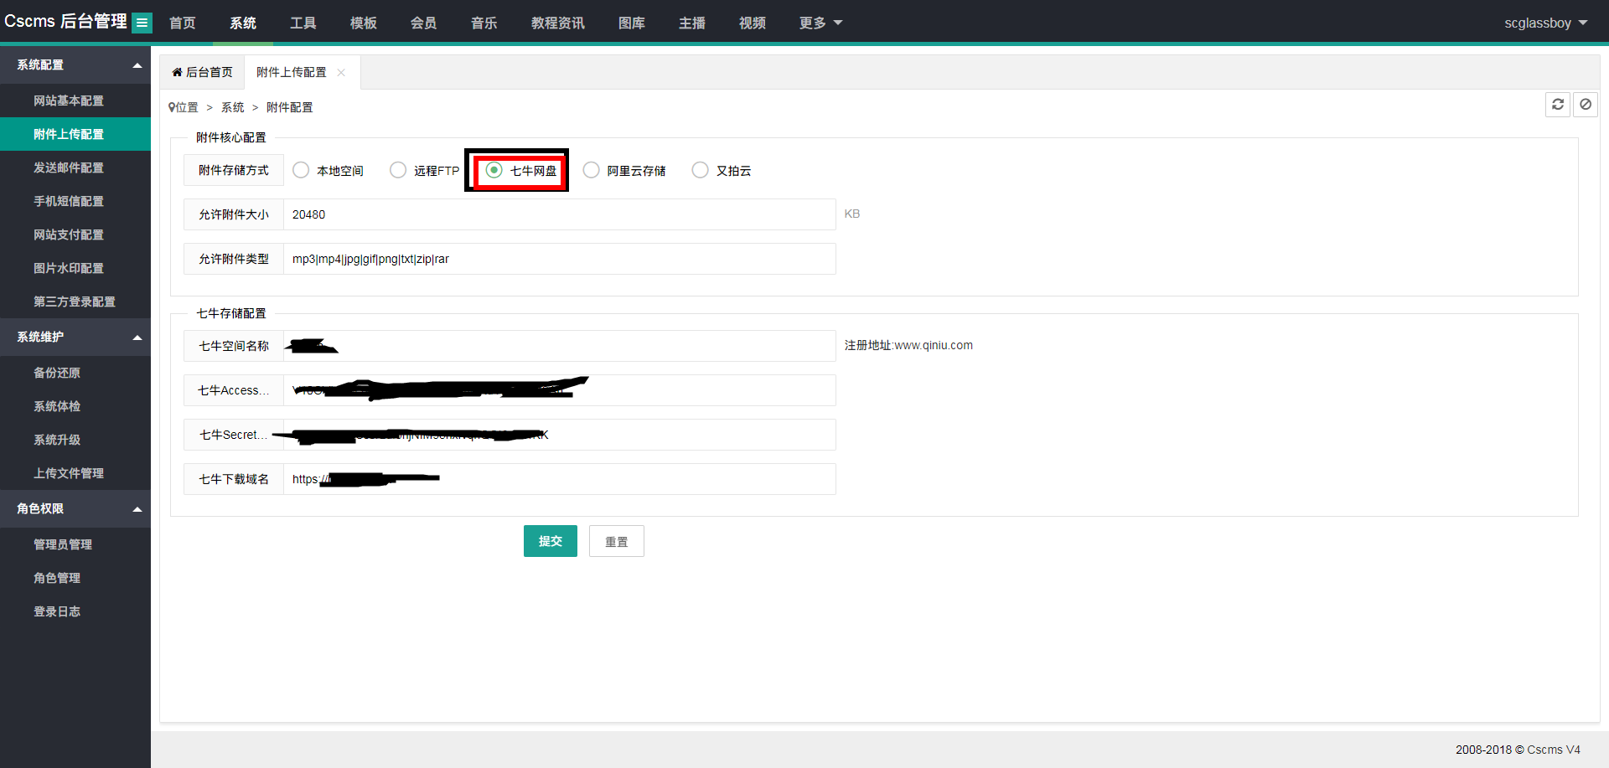Switch to the 后台首页 tab
The image size is (1609, 768).
point(202,72)
